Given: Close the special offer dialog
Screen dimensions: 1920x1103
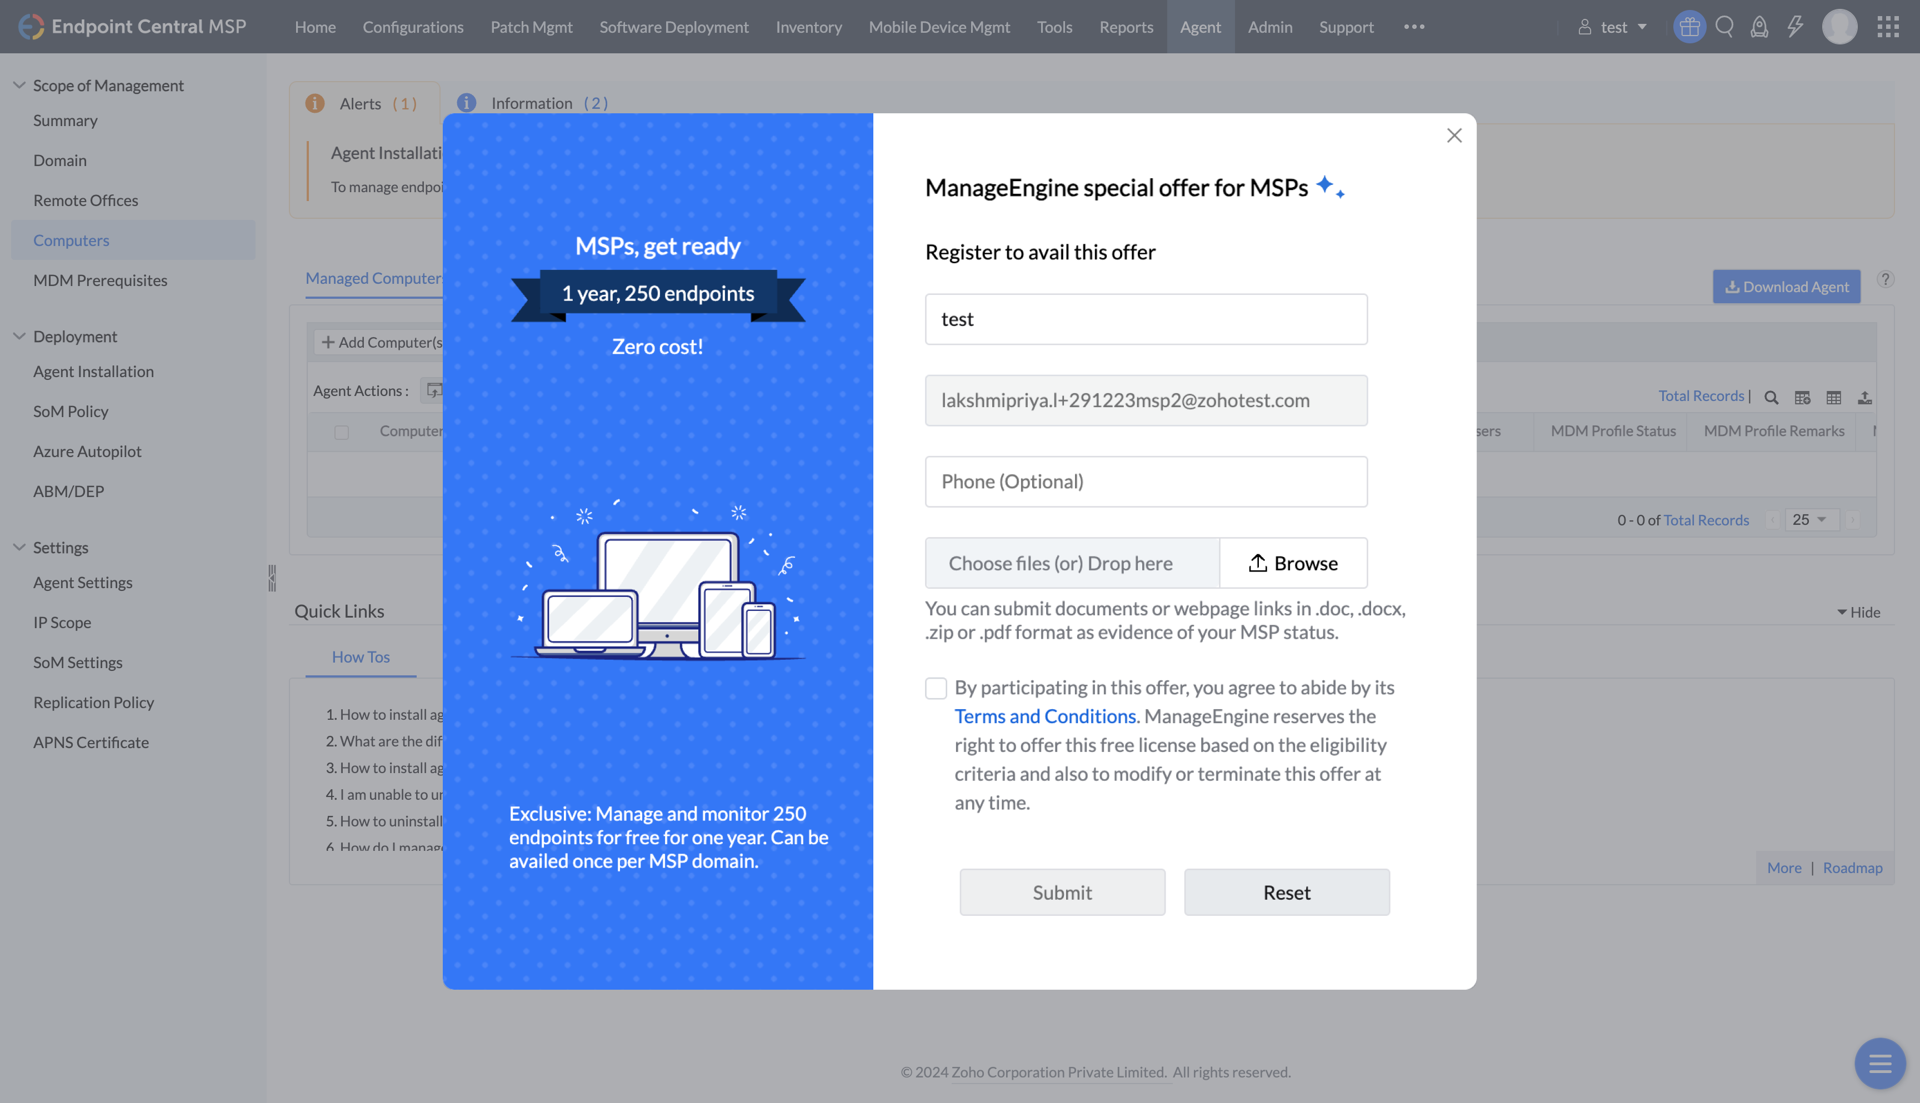Looking at the screenshot, I should (1454, 136).
